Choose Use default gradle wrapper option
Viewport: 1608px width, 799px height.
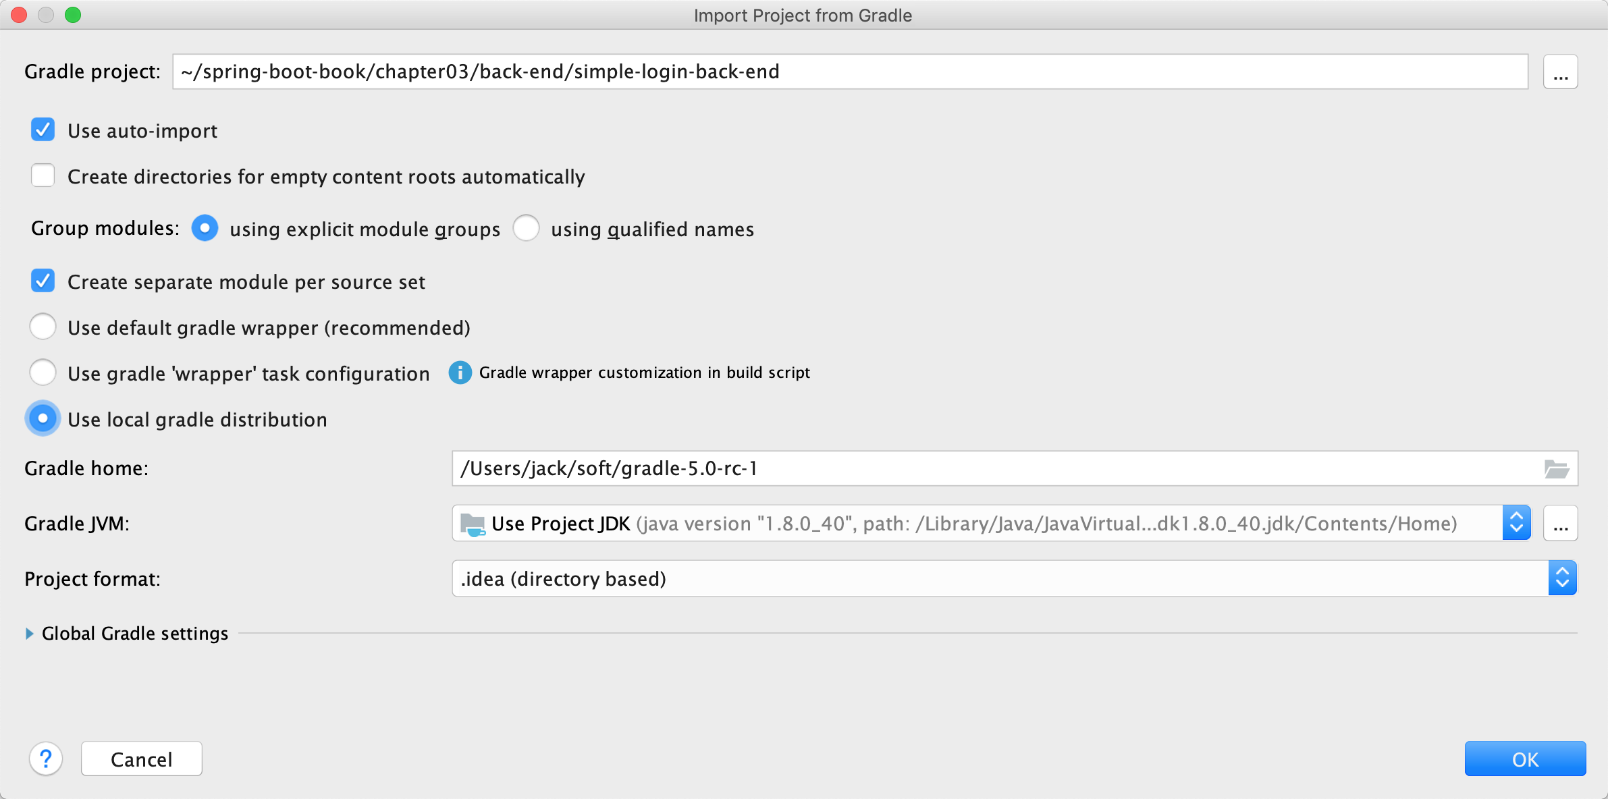(43, 327)
